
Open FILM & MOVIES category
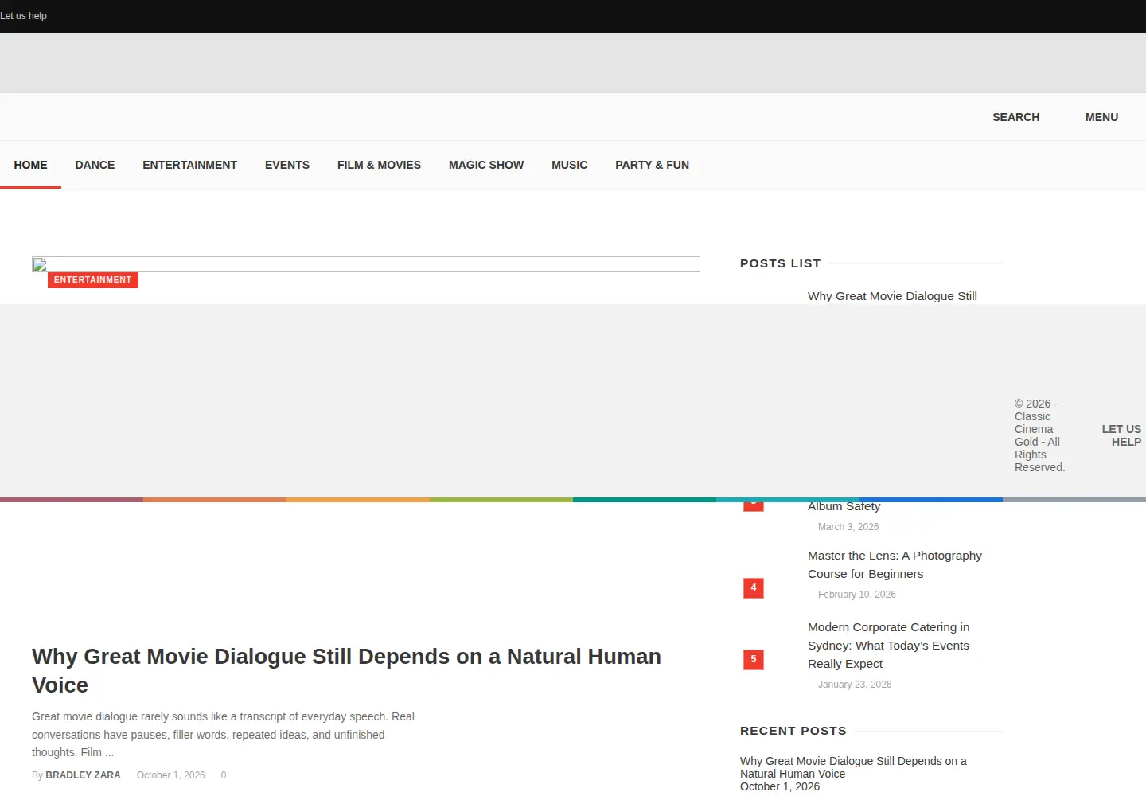click(379, 165)
